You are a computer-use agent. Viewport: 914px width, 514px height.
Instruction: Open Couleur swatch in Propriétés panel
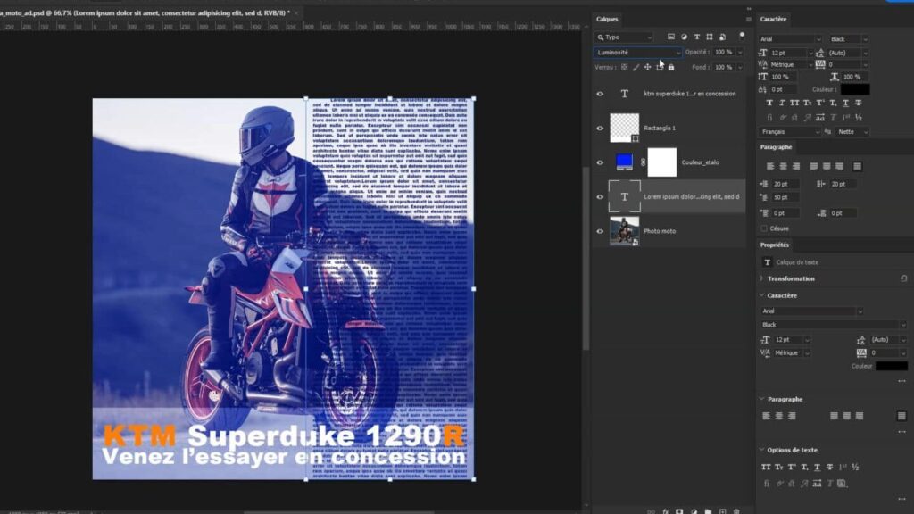pos(892,366)
